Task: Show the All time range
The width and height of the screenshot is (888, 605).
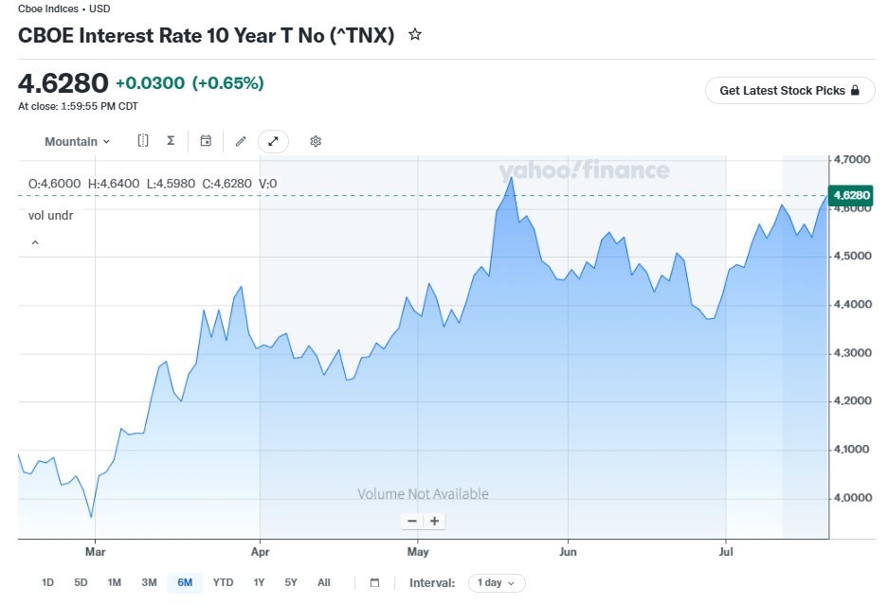Action: point(323,582)
